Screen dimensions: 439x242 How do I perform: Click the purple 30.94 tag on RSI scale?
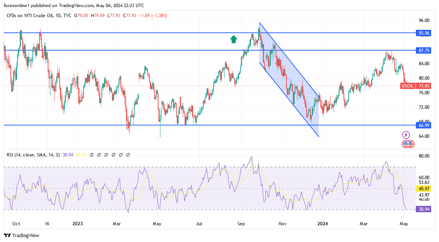(x=424, y=209)
